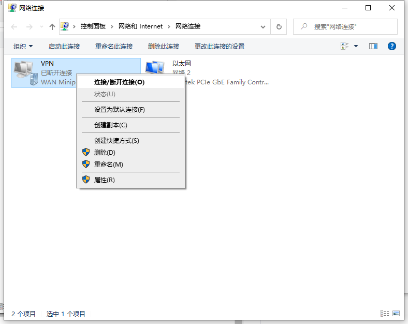The image size is (408, 324).
Task: Select 创建快捷方式(S) from context menu
Action: 116,141
